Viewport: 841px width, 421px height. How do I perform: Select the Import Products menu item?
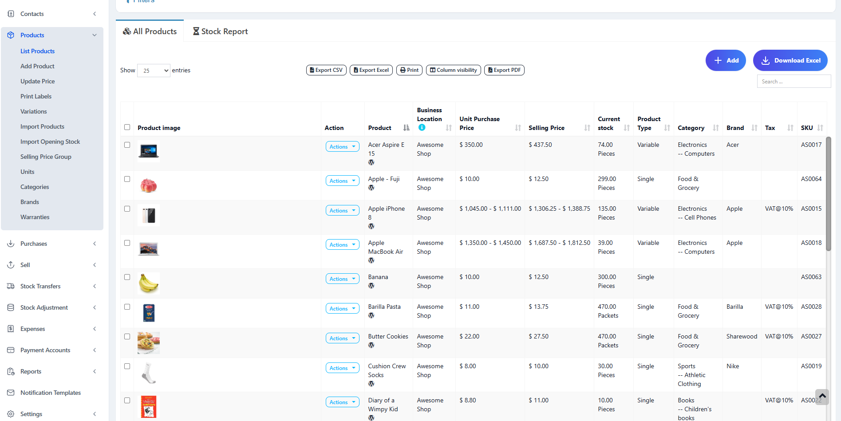tap(42, 126)
